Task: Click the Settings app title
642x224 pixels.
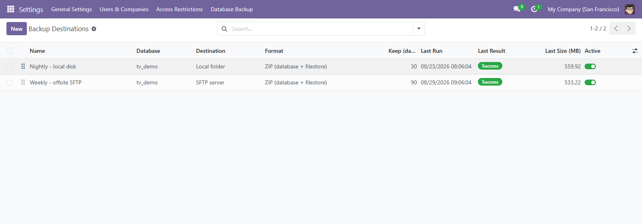Action: tap(31, 9)
